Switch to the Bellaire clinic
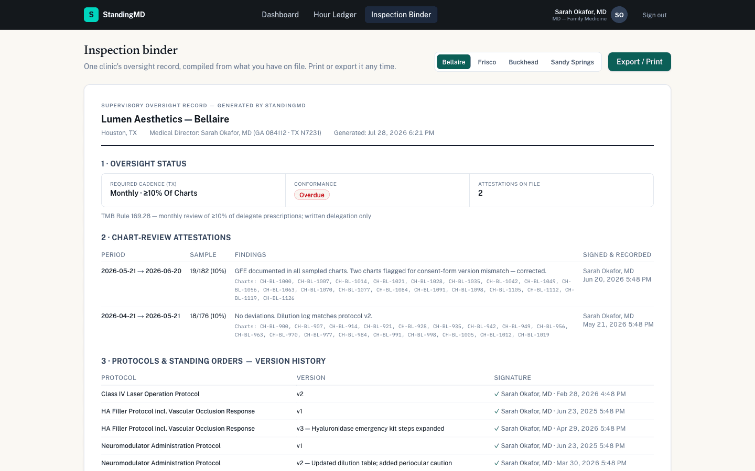This screenshot has height=471, width=755. (454, 62)
